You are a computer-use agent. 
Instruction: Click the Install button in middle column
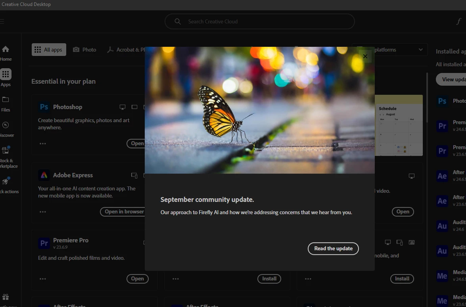[x=269, y=279]
